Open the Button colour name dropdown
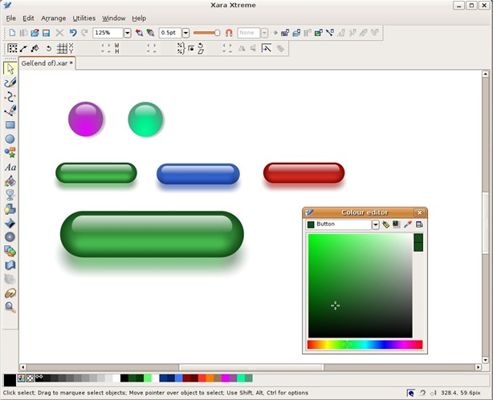 point(375,224)
